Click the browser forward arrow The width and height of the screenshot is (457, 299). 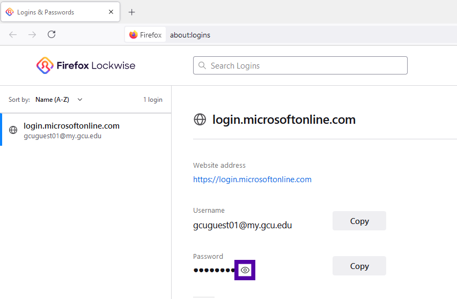click(x=32, y=35)
